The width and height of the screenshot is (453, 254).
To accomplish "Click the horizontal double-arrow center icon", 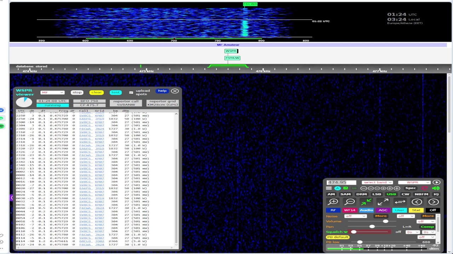I will pos(400,202).
